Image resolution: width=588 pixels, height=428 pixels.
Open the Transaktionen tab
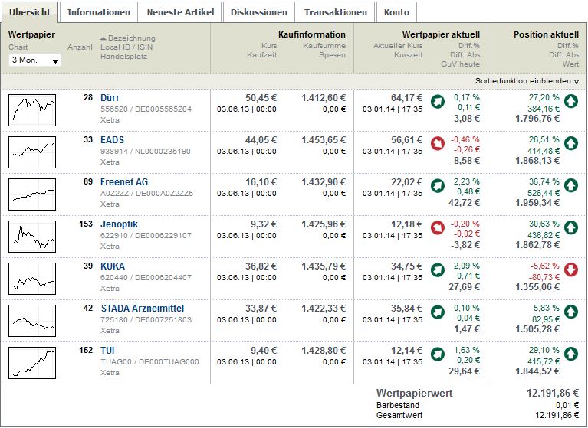click(337, 12)
